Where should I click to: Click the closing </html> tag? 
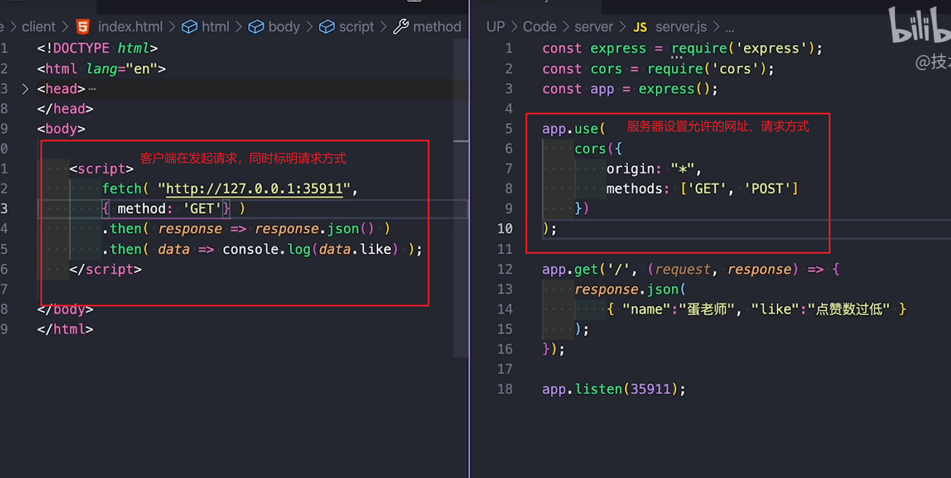click(x=65, y=329)
